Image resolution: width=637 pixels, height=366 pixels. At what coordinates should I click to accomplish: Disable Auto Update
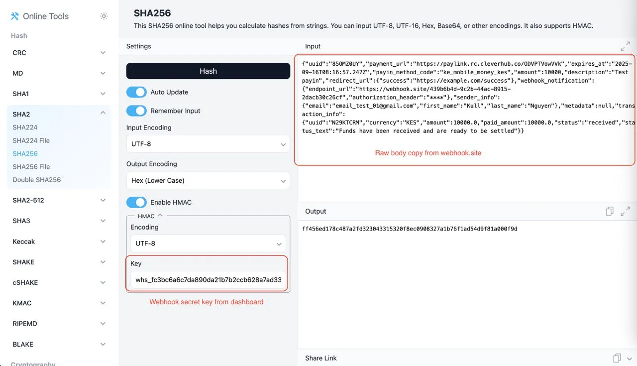[136, 92]
